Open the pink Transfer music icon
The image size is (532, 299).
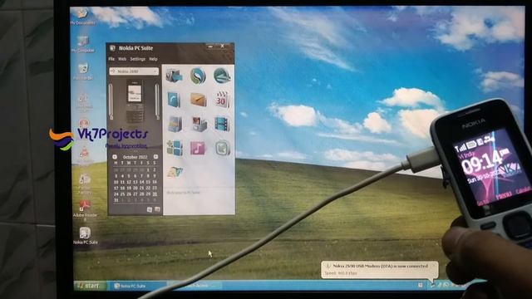(x=198, y=148)
